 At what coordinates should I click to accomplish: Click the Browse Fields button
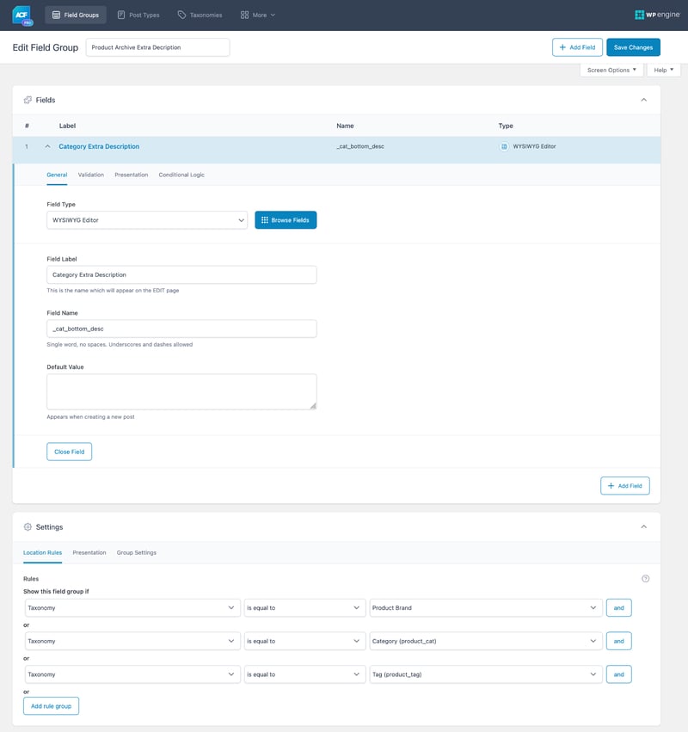click(286, 220)
